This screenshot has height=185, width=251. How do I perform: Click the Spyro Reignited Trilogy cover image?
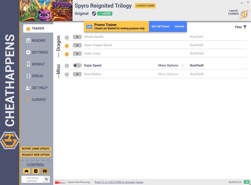(46, 10)
